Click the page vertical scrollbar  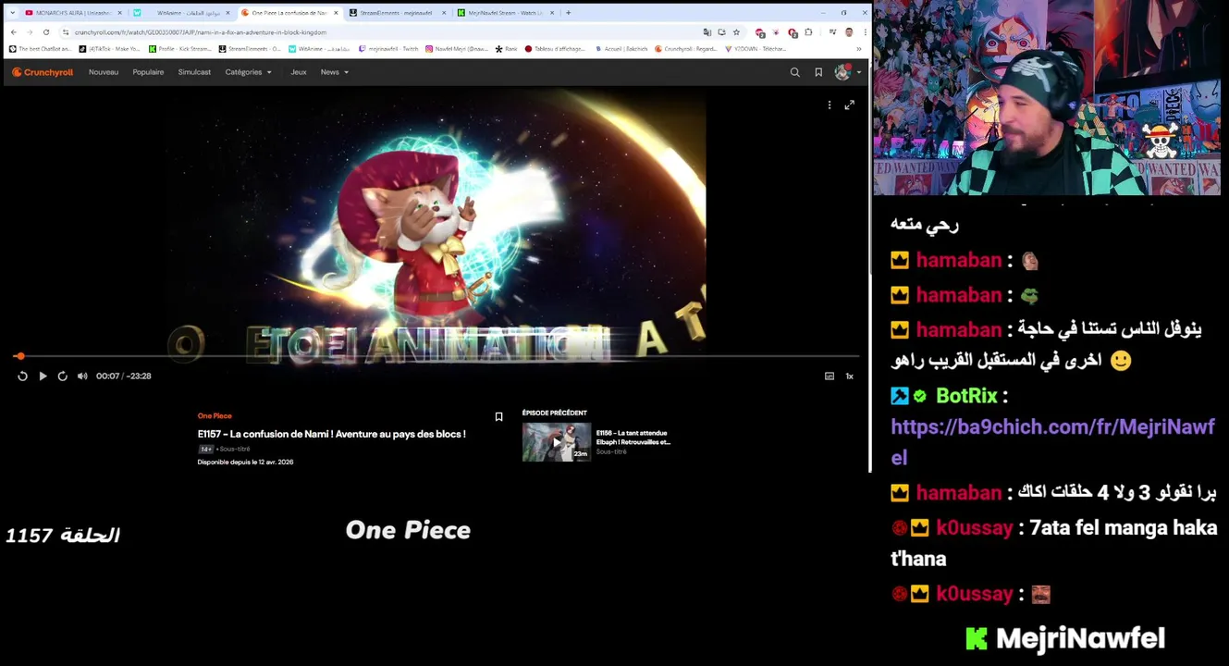pos(868,268)
